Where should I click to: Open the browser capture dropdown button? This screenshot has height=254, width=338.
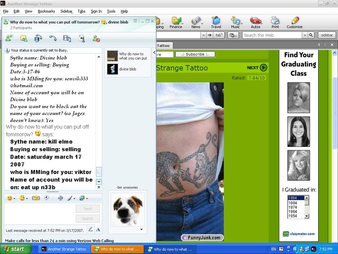233,35
